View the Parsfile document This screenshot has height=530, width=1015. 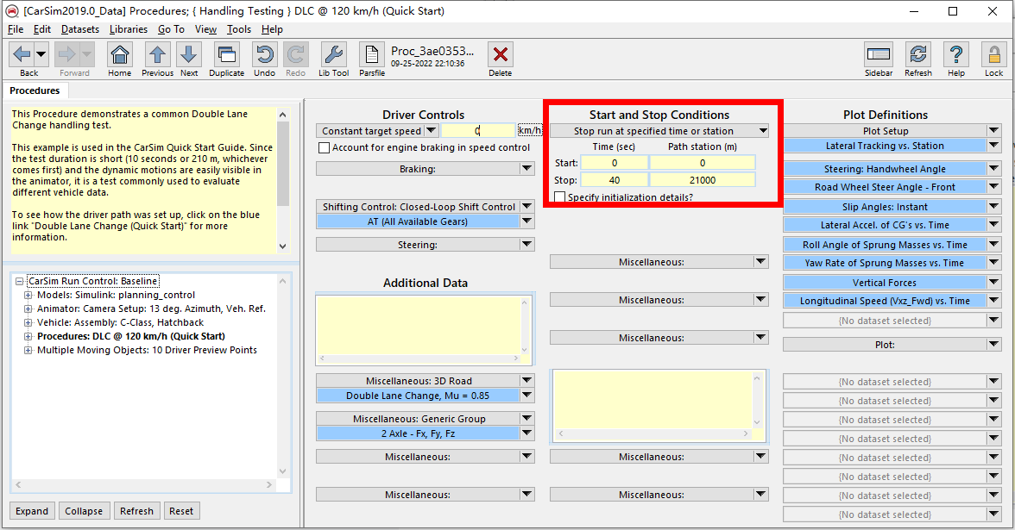coord(371,54)
